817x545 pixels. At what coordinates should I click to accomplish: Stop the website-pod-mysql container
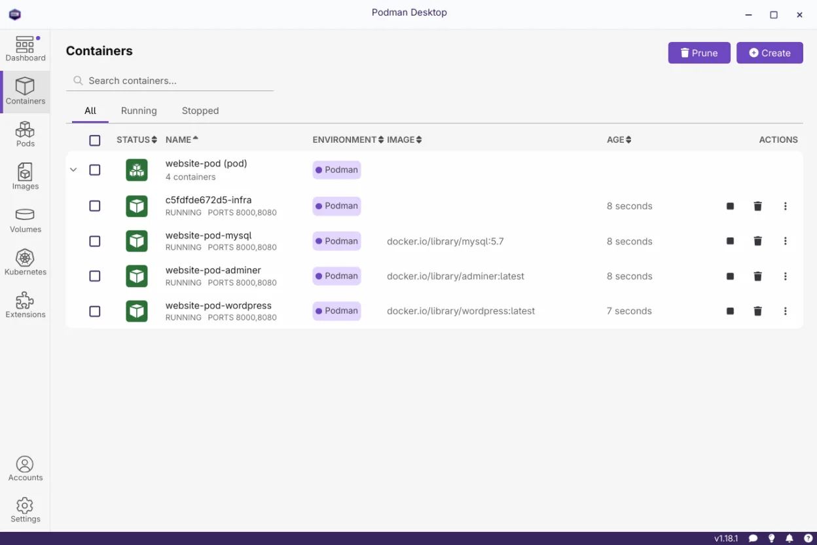coord(730,241)
